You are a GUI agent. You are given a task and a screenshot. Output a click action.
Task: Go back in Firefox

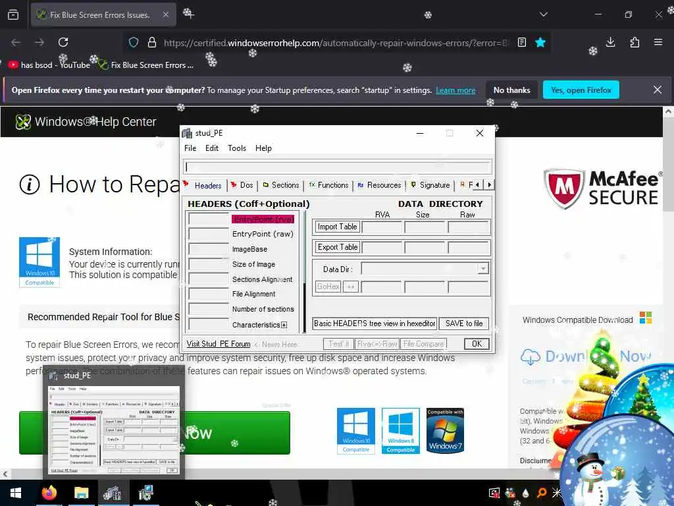pos(16,42)
